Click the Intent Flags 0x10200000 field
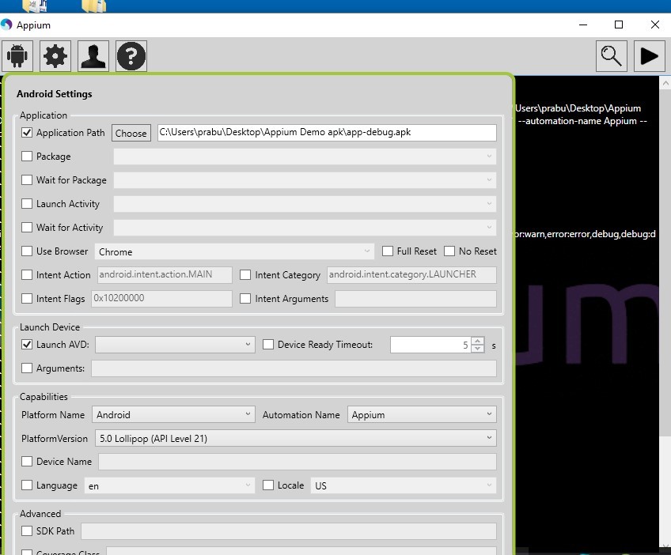The width and height of the screenshot is (671, 555). pyautogui.click(x=161, y=299)
